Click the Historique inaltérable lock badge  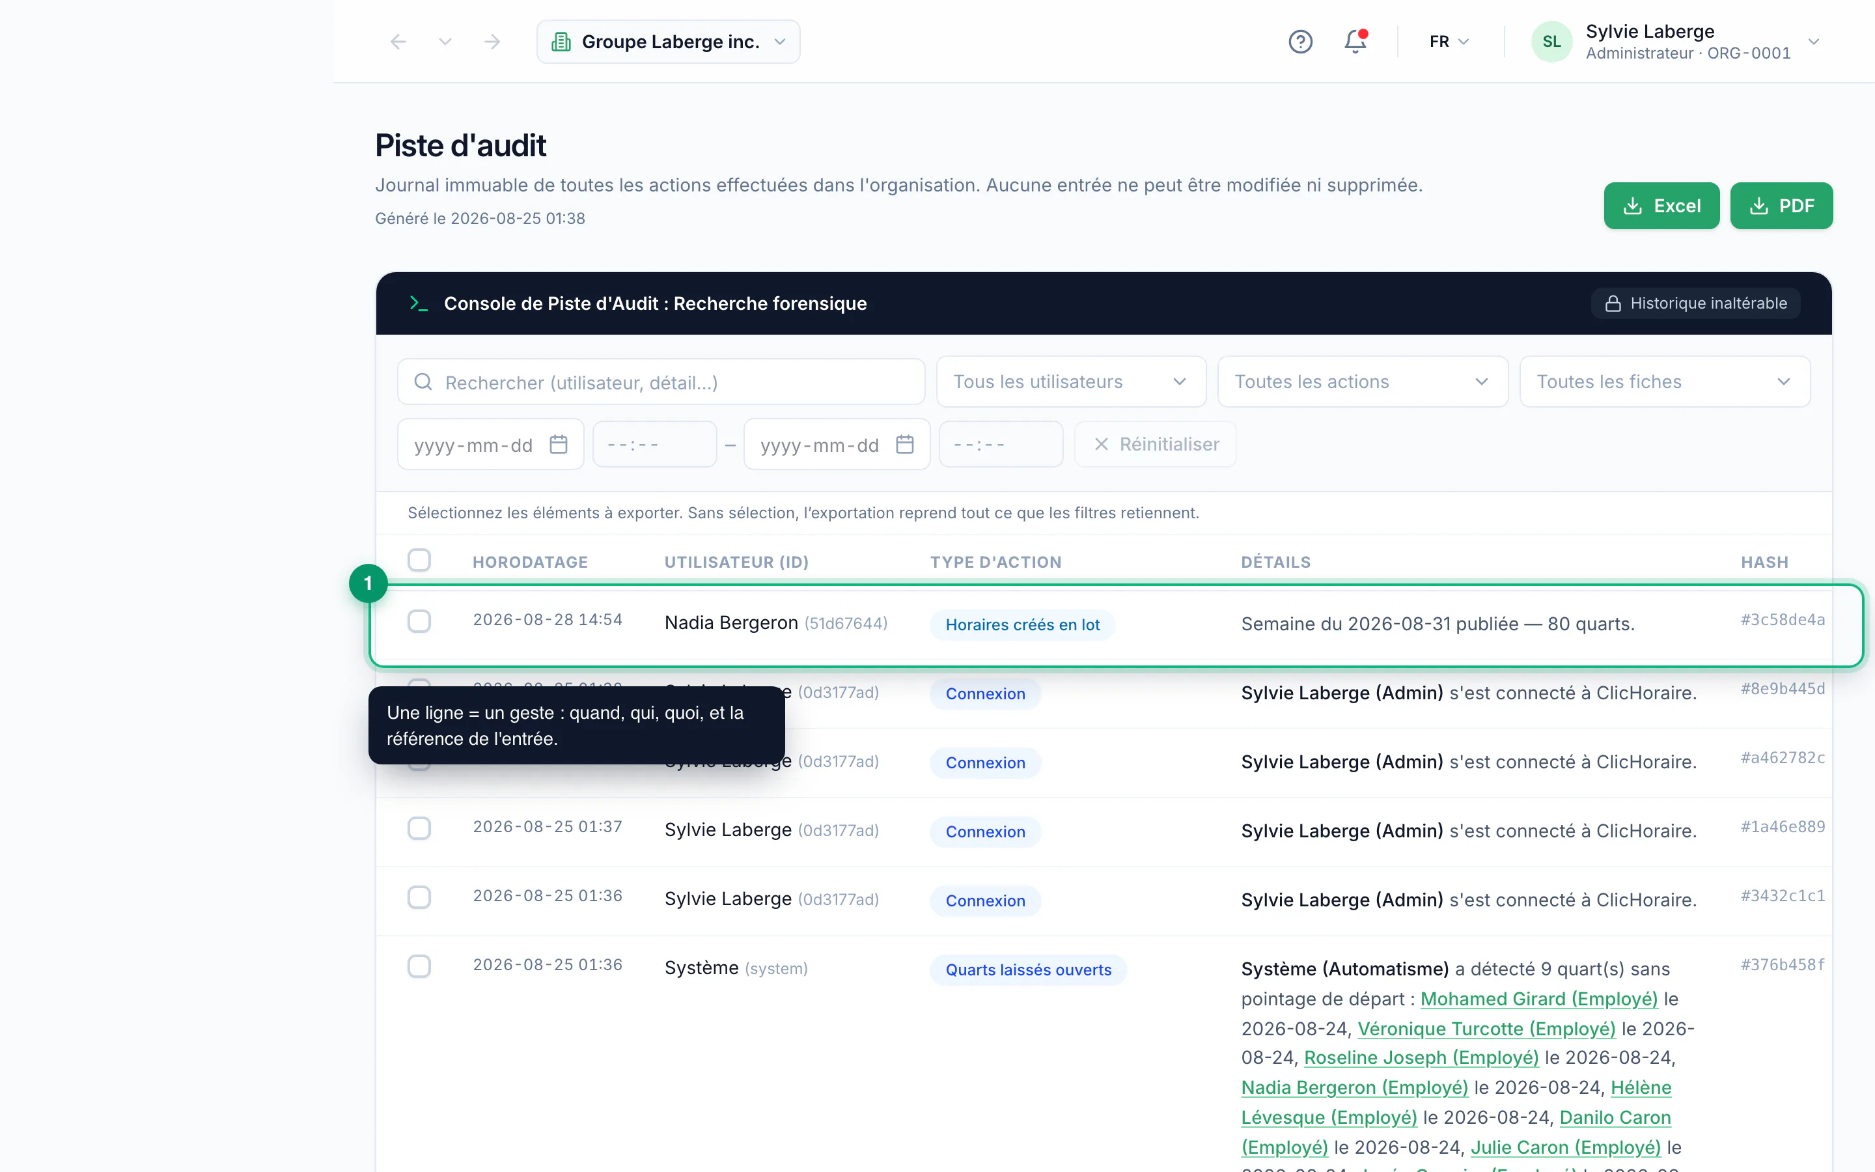[1695, 304]
